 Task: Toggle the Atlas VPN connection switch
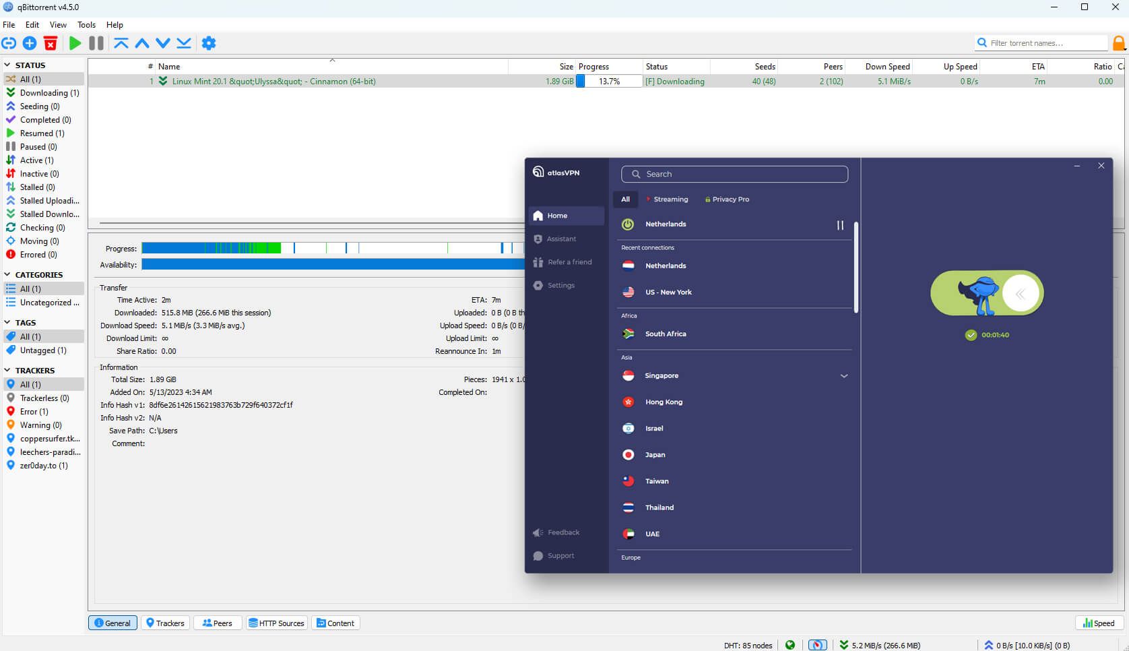tap(987, 293)
